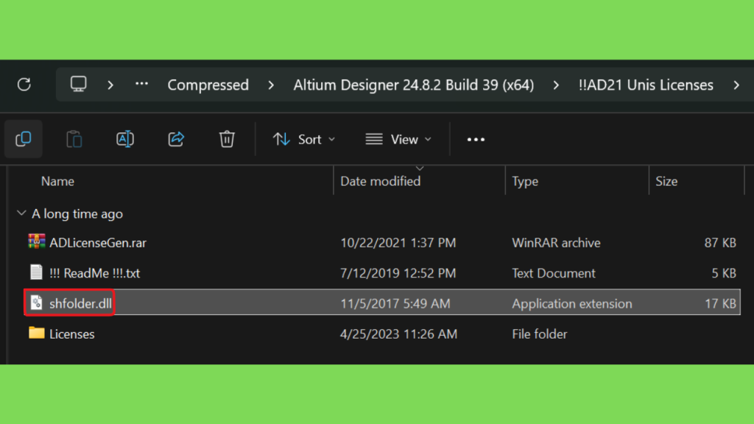Screen dimensions: 754x424
Task: Click the ADLicenseGen.rar WinRAR icon
Action: [x=37, y=241]
